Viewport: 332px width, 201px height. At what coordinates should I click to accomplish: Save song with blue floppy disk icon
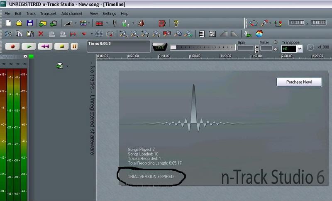pos(30,23)
